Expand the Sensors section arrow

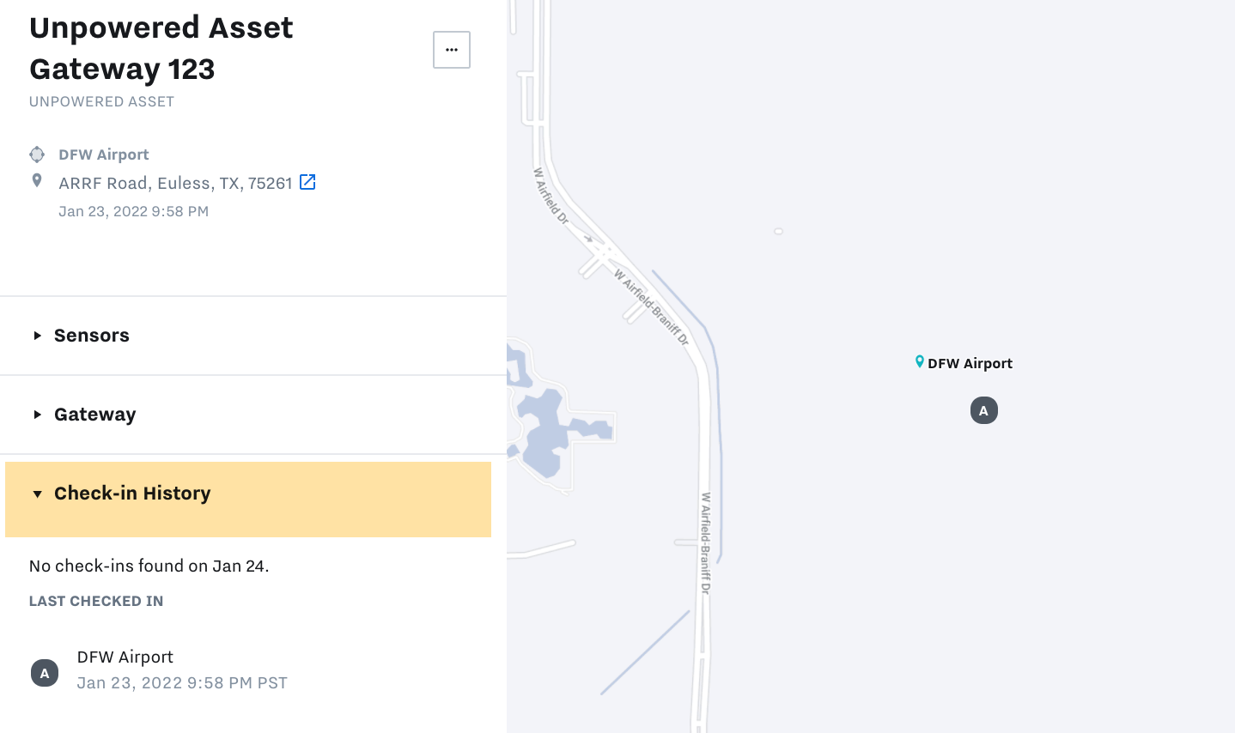(38, 336)
